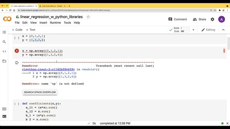Click the 'completed at 12:08 PM' status
This screenshot has height=129, width=230.
click(115, 123)
